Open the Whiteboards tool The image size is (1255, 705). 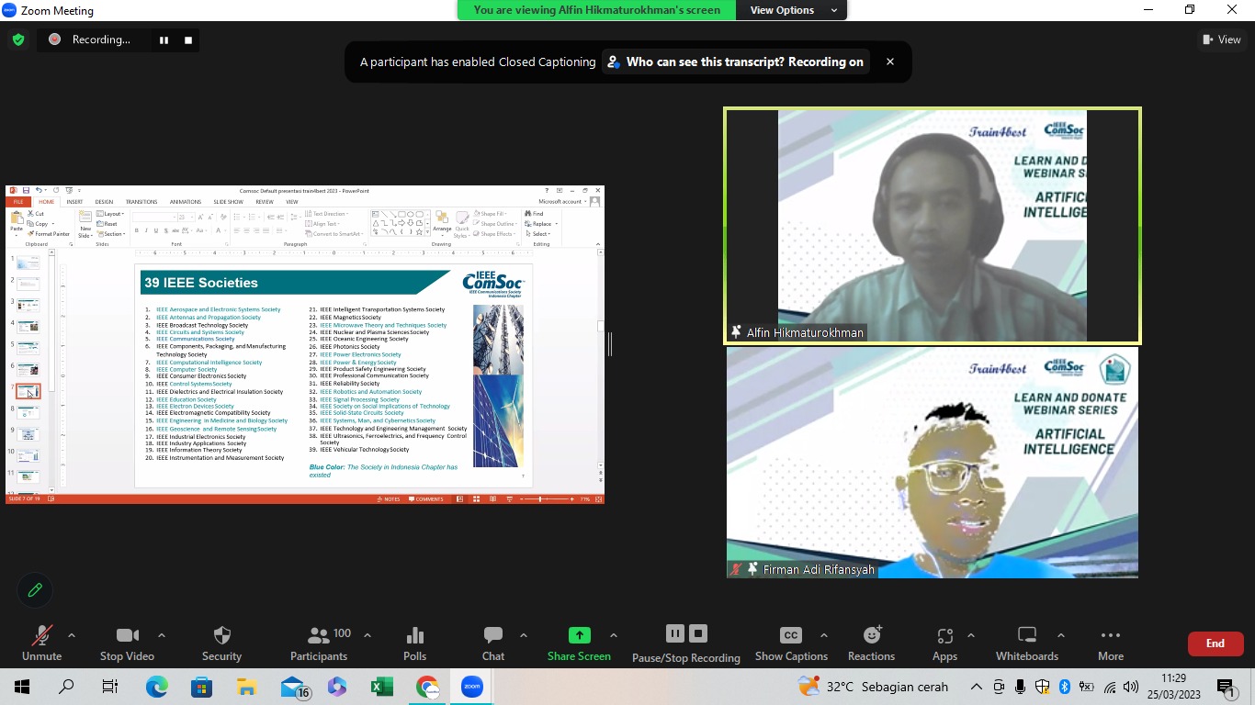point(1027,643)
